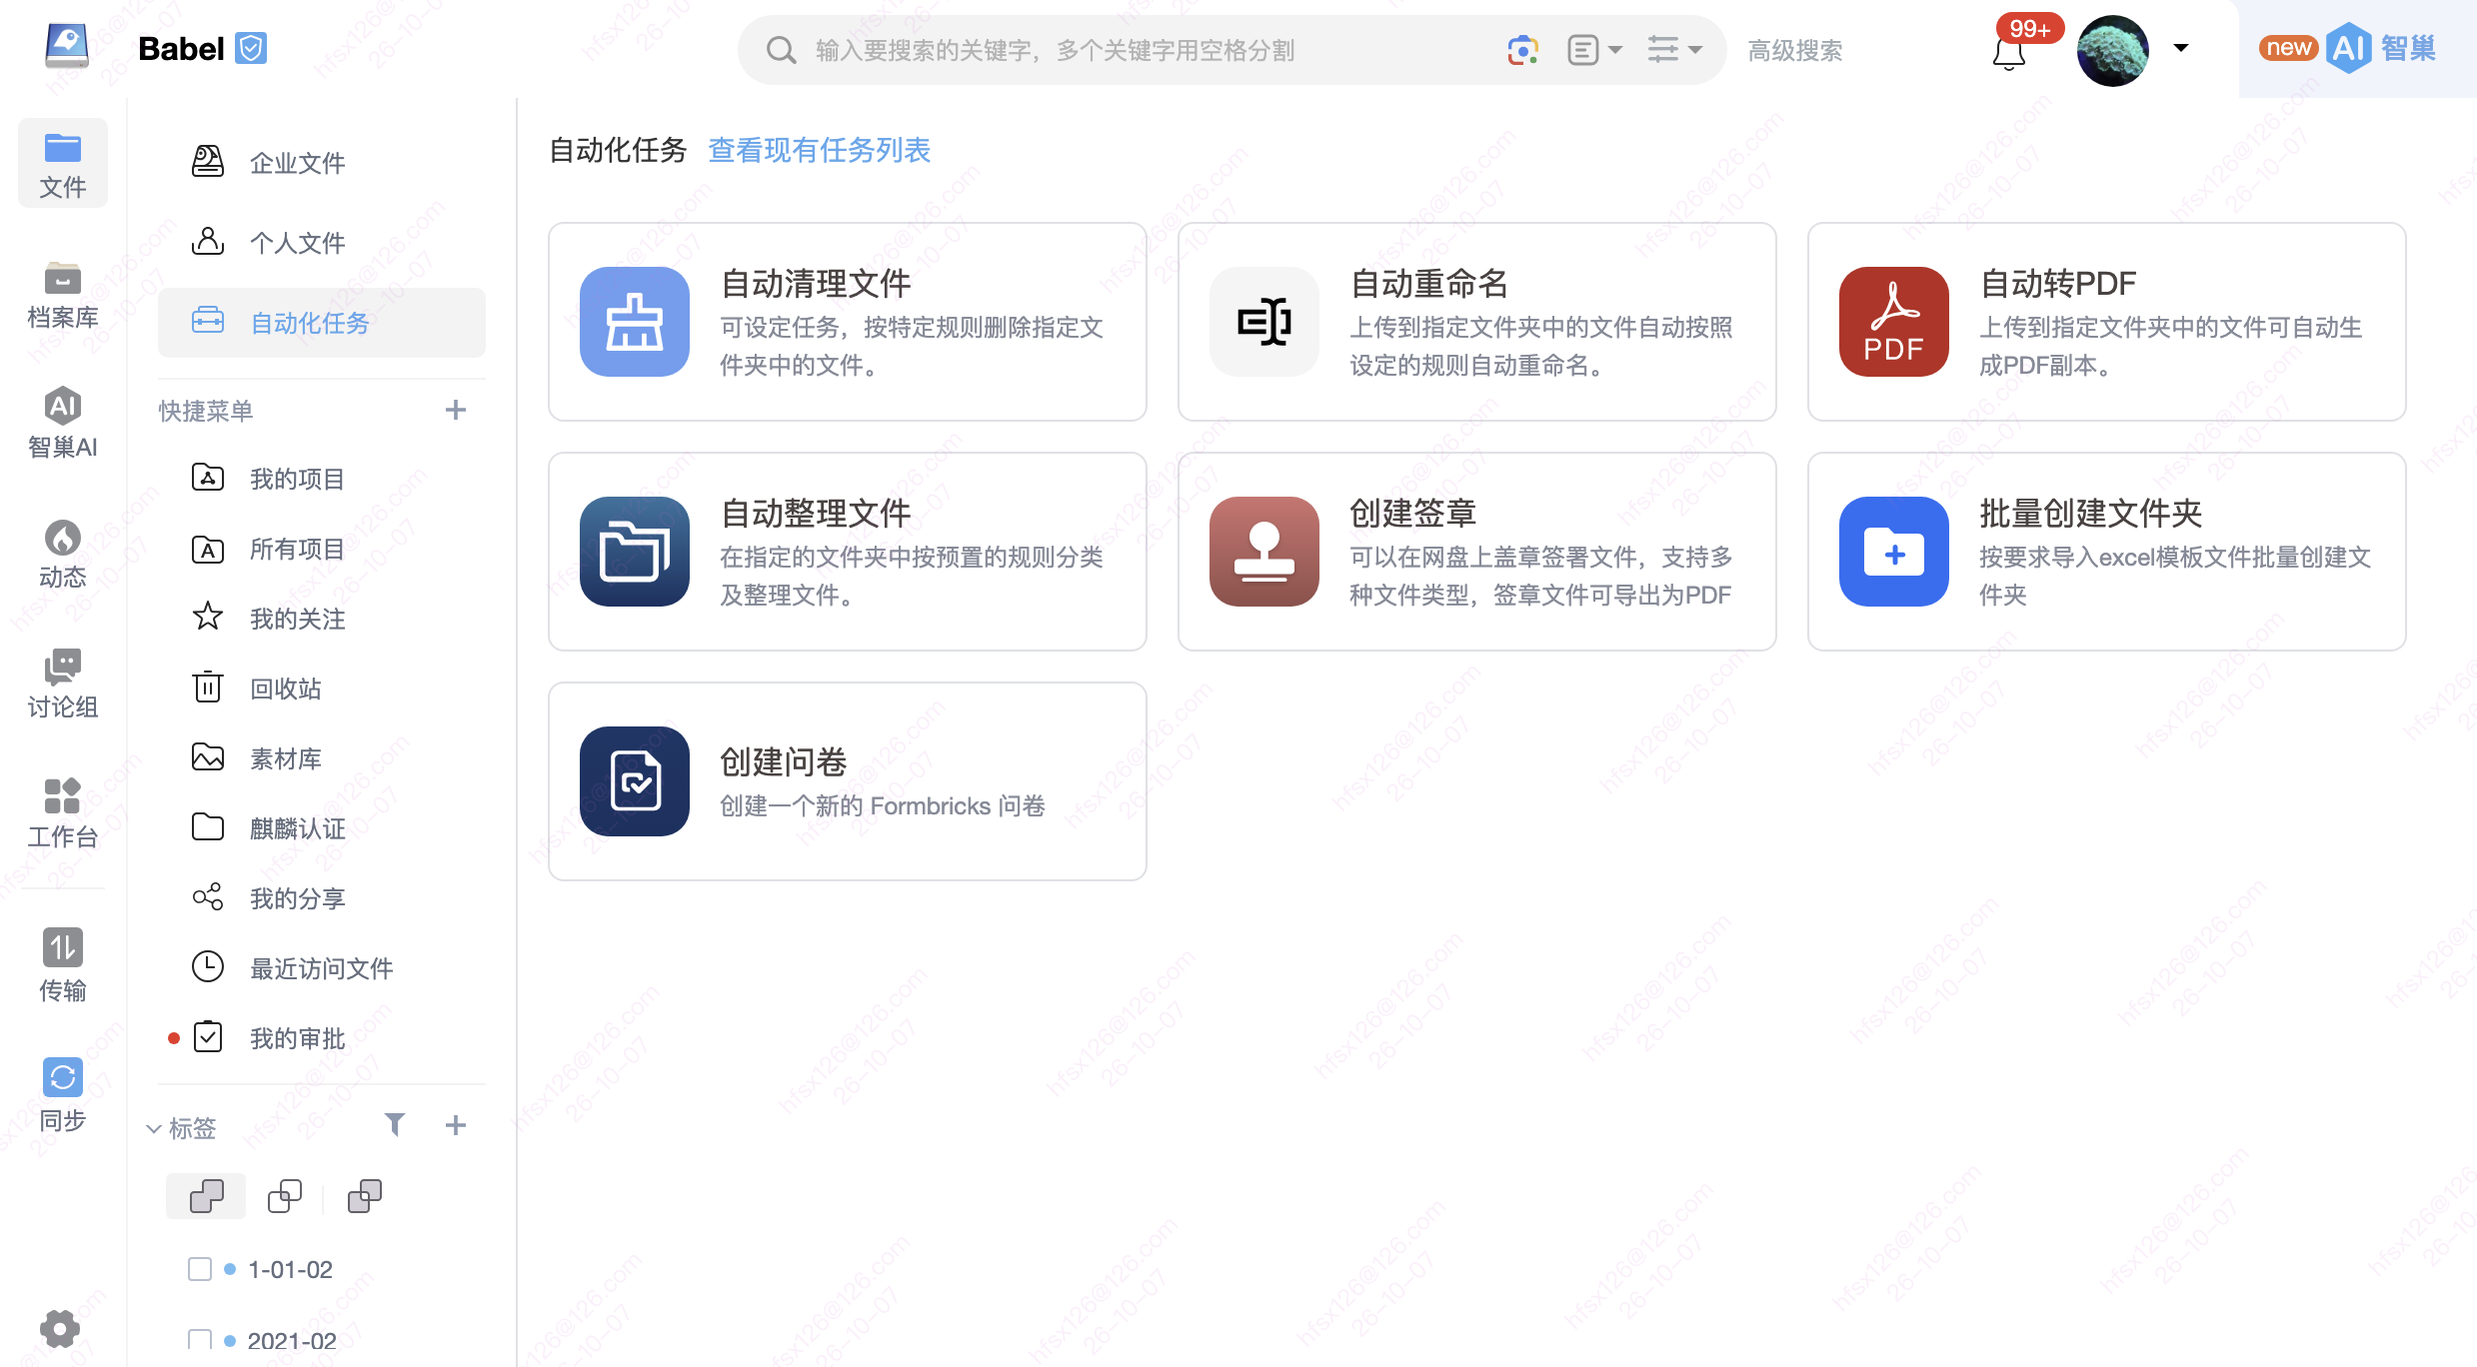Collapse the 标签 section
The image size is (2477, 1367).
click(x=154, y=1128)
